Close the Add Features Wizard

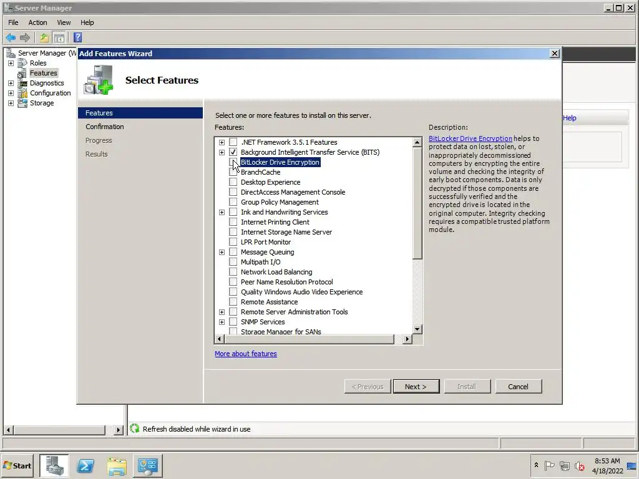click(554, 54)
